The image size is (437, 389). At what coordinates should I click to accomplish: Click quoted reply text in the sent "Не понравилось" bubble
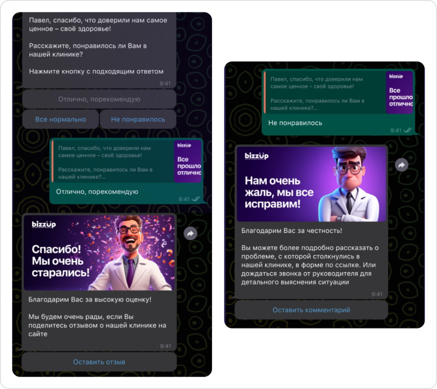pos(323,93)
